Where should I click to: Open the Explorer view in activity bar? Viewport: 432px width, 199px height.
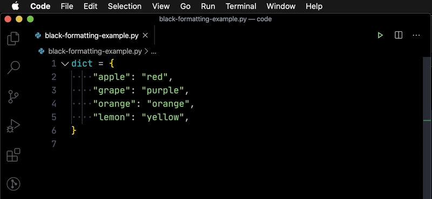13,38
